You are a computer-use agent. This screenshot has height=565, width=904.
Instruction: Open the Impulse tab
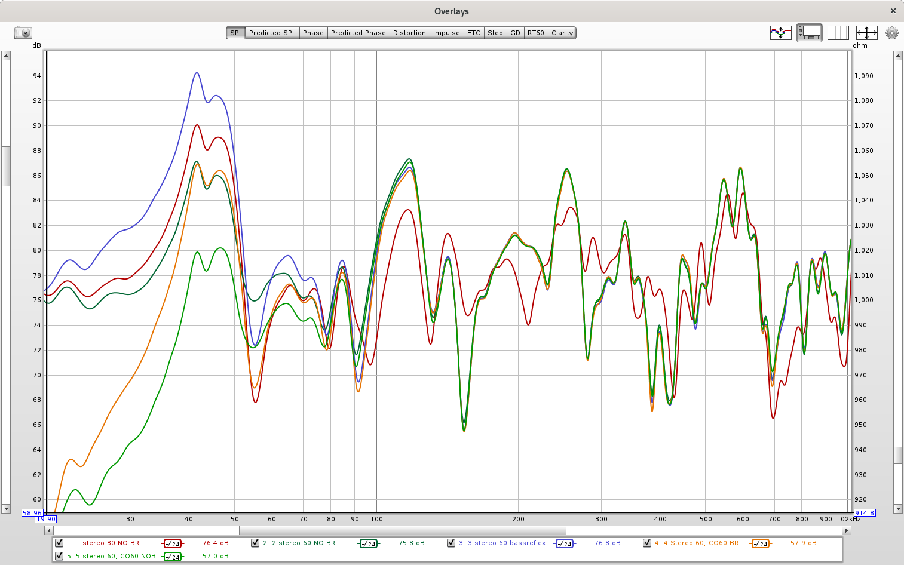click(x=446, y=33)
